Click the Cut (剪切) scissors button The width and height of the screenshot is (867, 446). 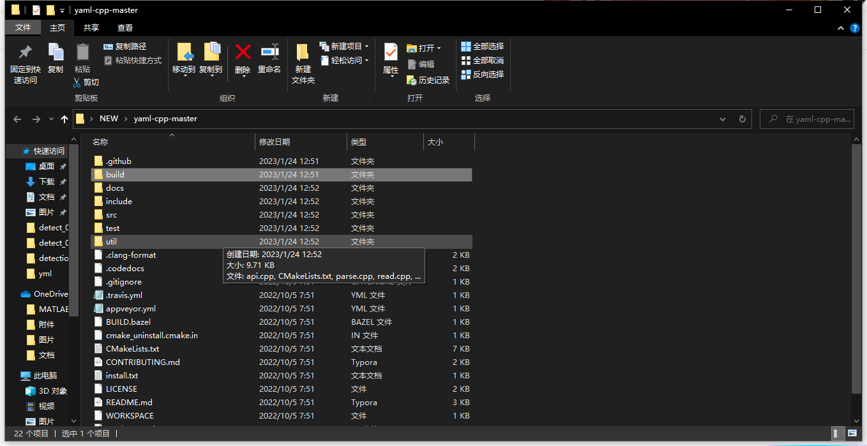coord(86,82)
